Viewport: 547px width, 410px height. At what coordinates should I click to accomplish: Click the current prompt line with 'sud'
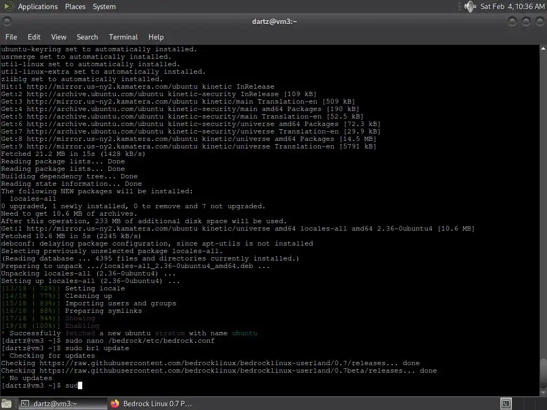(x=42, y=385)
